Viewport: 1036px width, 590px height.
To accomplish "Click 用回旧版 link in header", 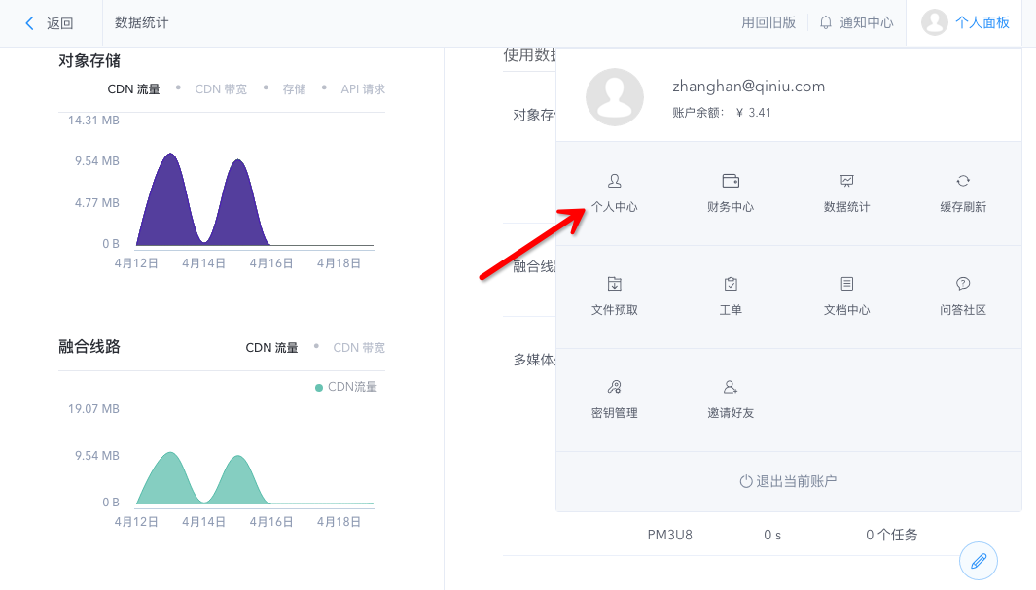I will (768, 22).
